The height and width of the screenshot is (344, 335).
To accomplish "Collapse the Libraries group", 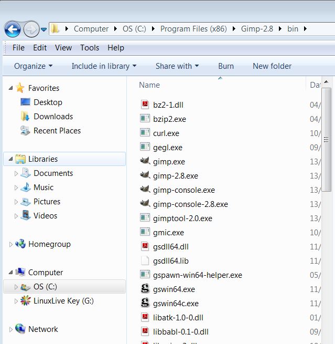I will tap(10, 159).
